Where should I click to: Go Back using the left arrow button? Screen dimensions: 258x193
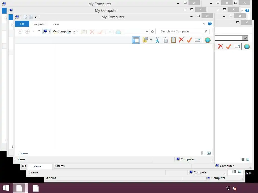(x=20, y=31)
